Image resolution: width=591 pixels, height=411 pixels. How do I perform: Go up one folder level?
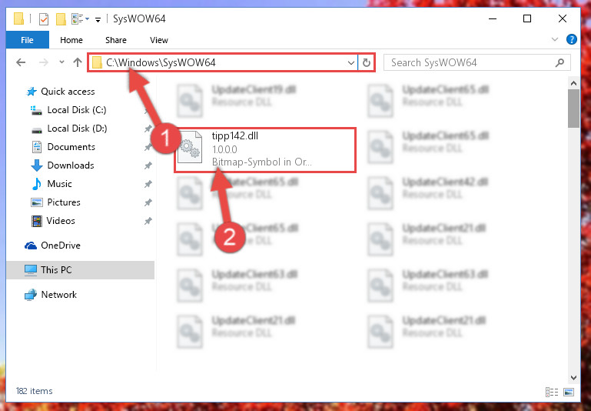pyautogui.click(x=78, y=62)
